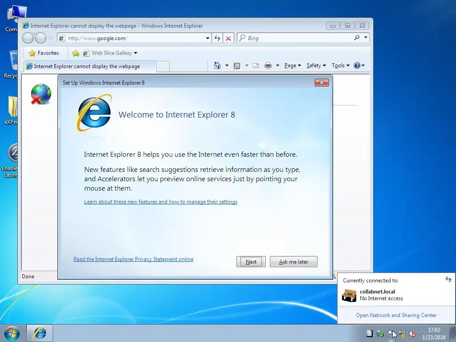Maximize the Internet Explorer window
Screen dimensions: 456x342
point(347,26)
